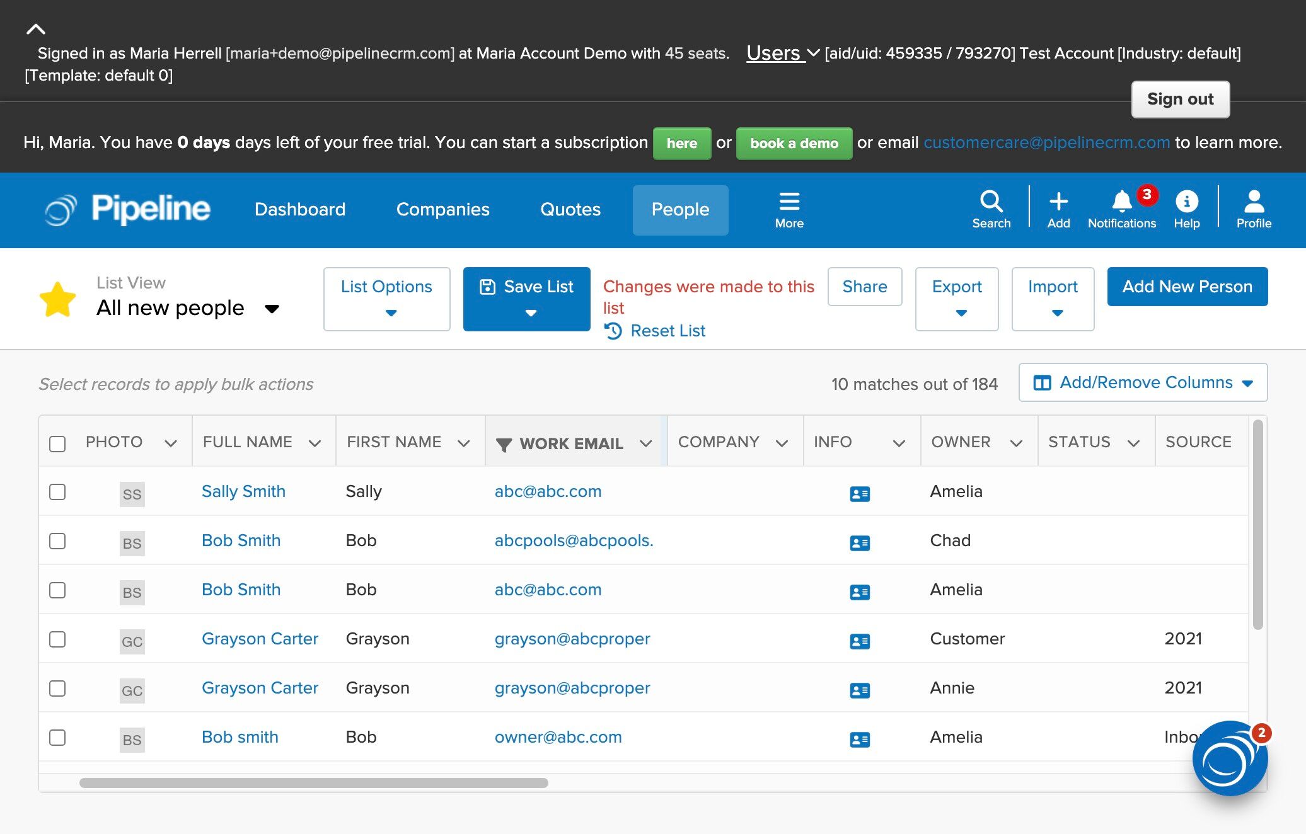Go to the Companies tab
This screenshot has width=1306, height=834.
442,209
